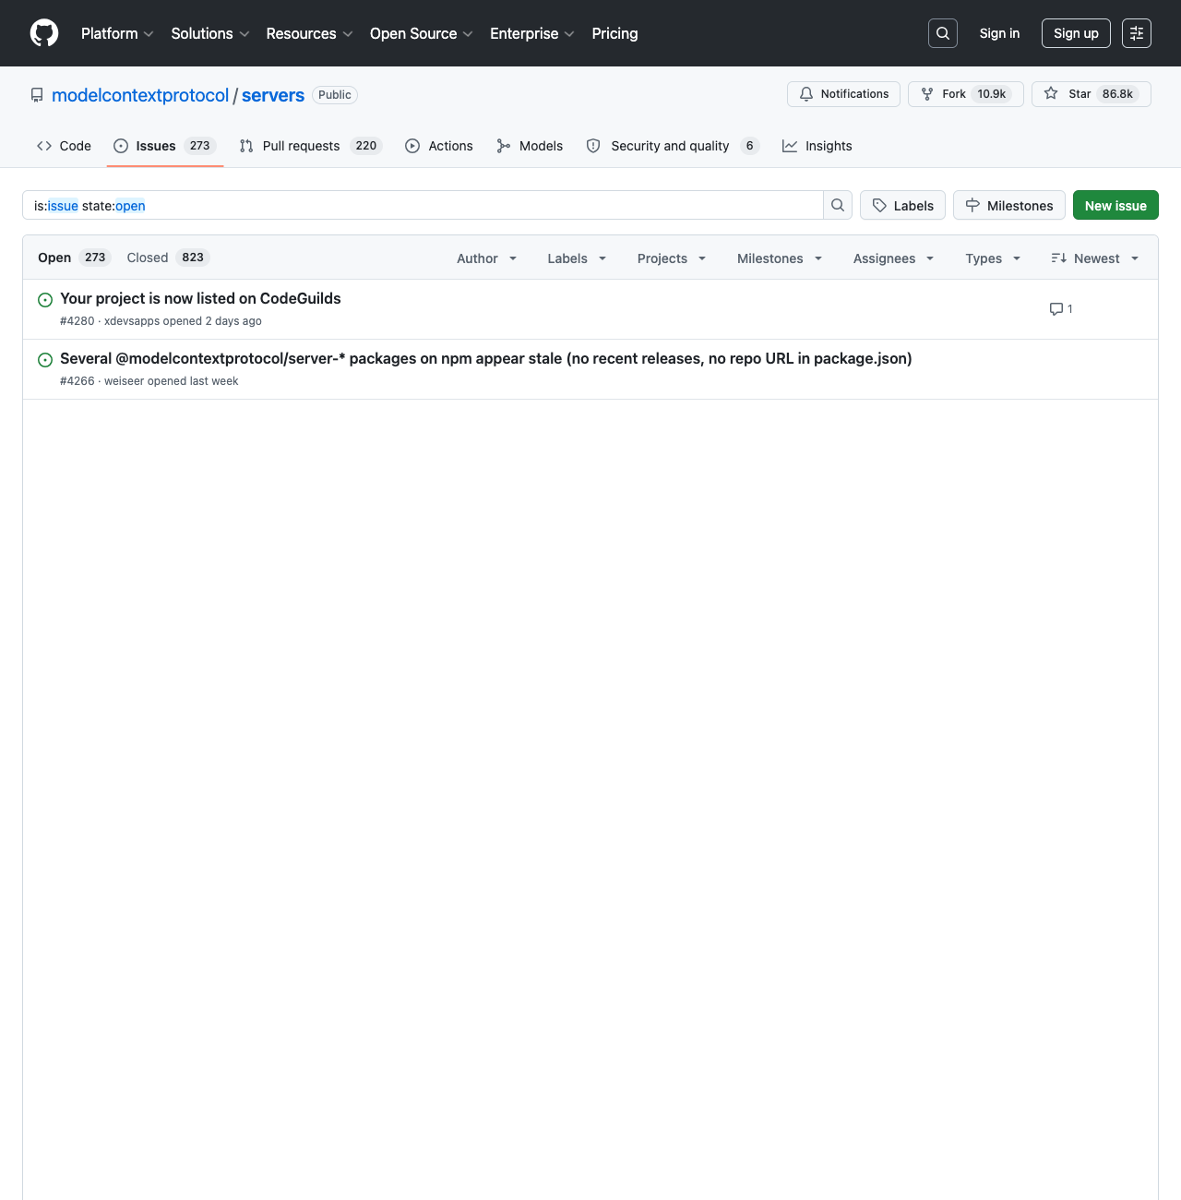Viewport: 1181px width, 1200px height.
Task: Click the Sign in link
Action: [1000, 33]
